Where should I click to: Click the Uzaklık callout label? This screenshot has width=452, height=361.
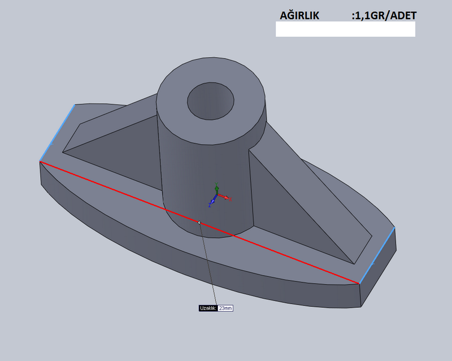coord(207,308)
